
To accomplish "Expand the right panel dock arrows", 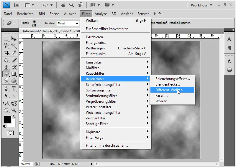I will tap(233, 30).
